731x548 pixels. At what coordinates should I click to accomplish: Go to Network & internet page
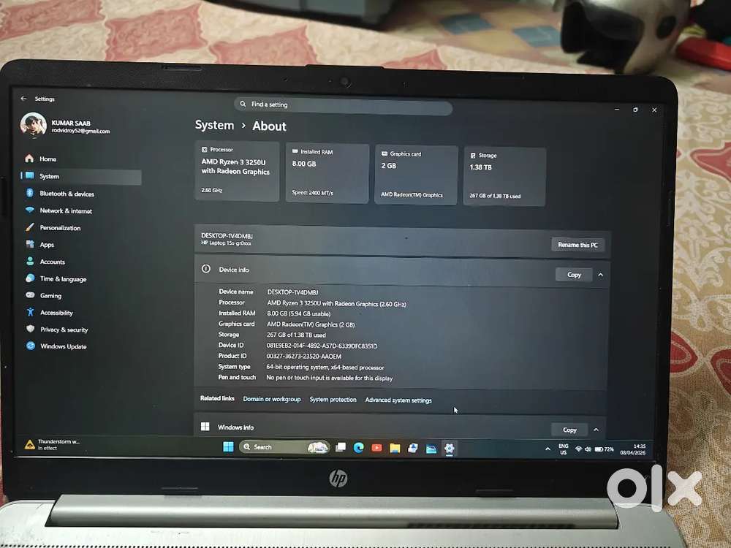coord(66,210)
